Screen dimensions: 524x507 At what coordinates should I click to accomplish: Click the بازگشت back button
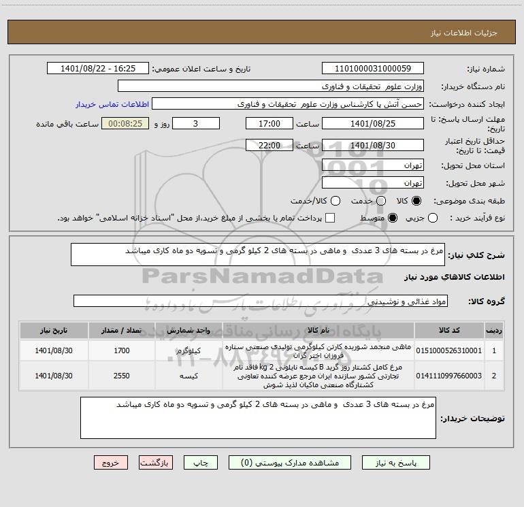pos(156,463)
